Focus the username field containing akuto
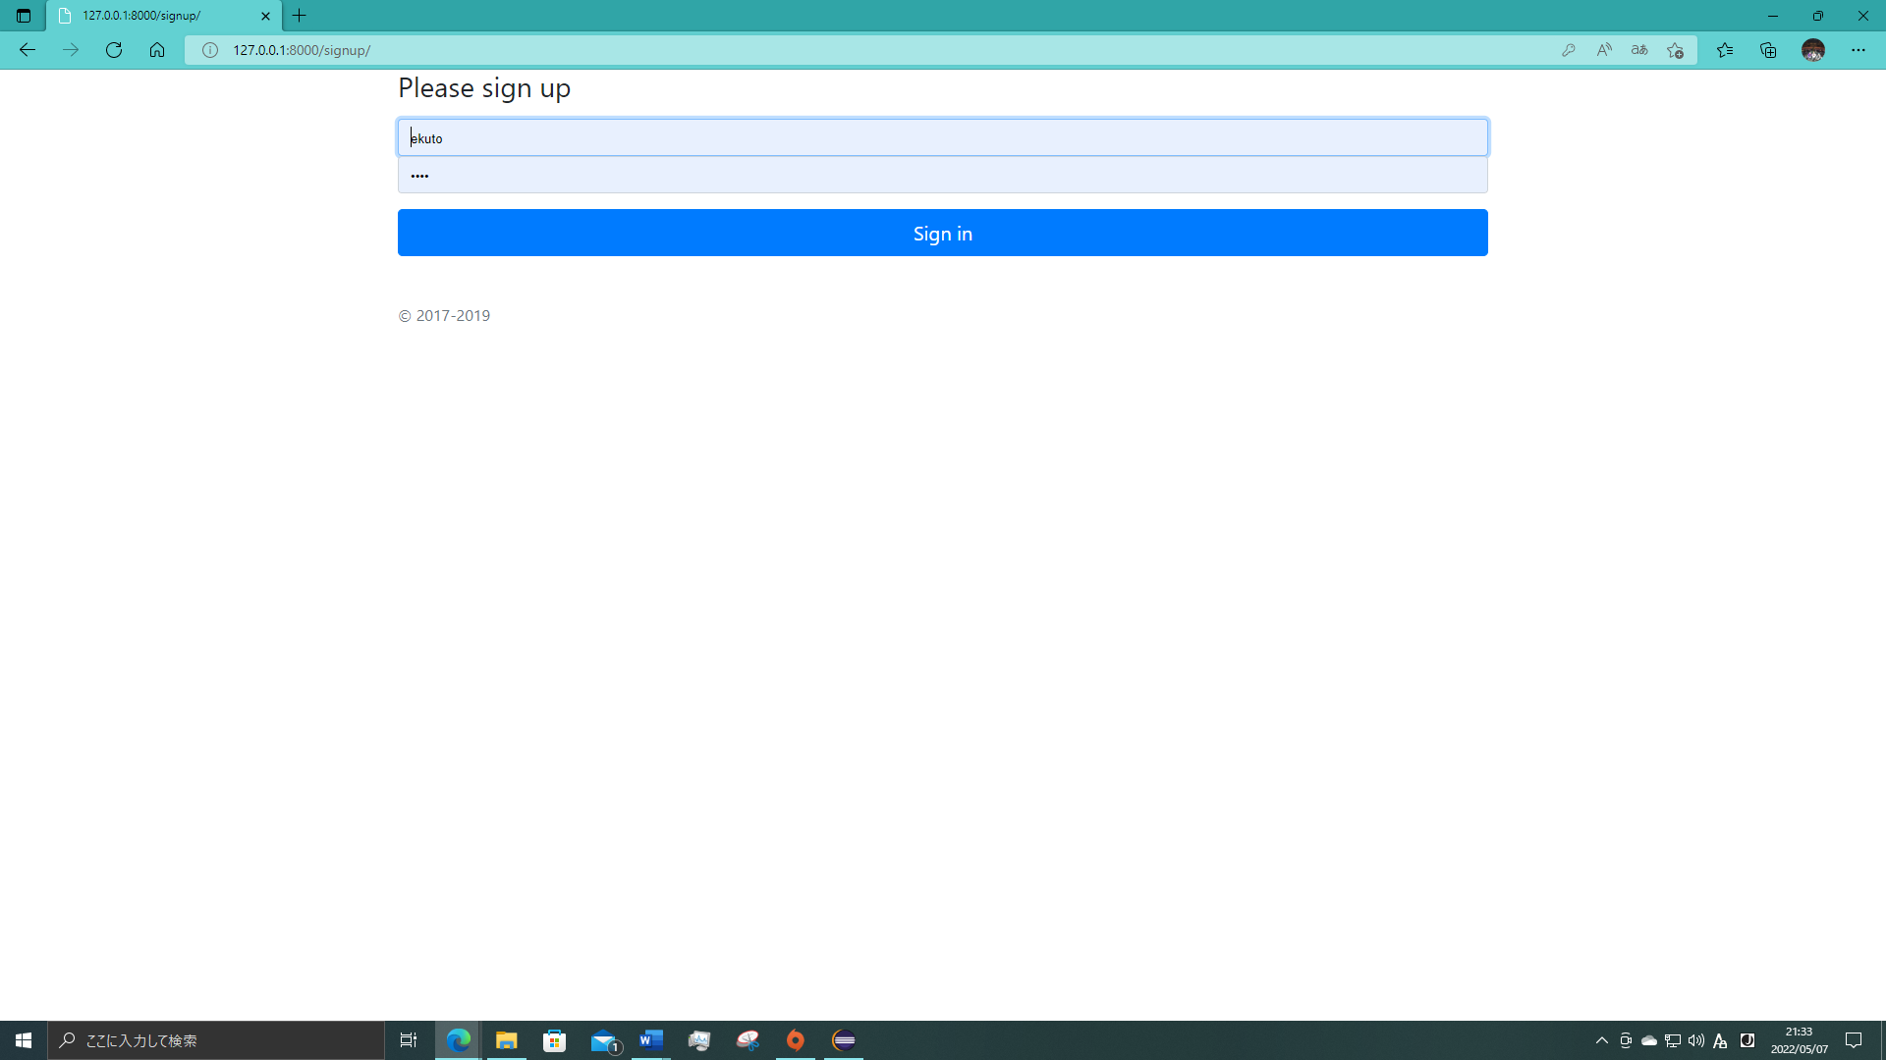This screenshot has width=1886, height=1060. click(941, 138)
